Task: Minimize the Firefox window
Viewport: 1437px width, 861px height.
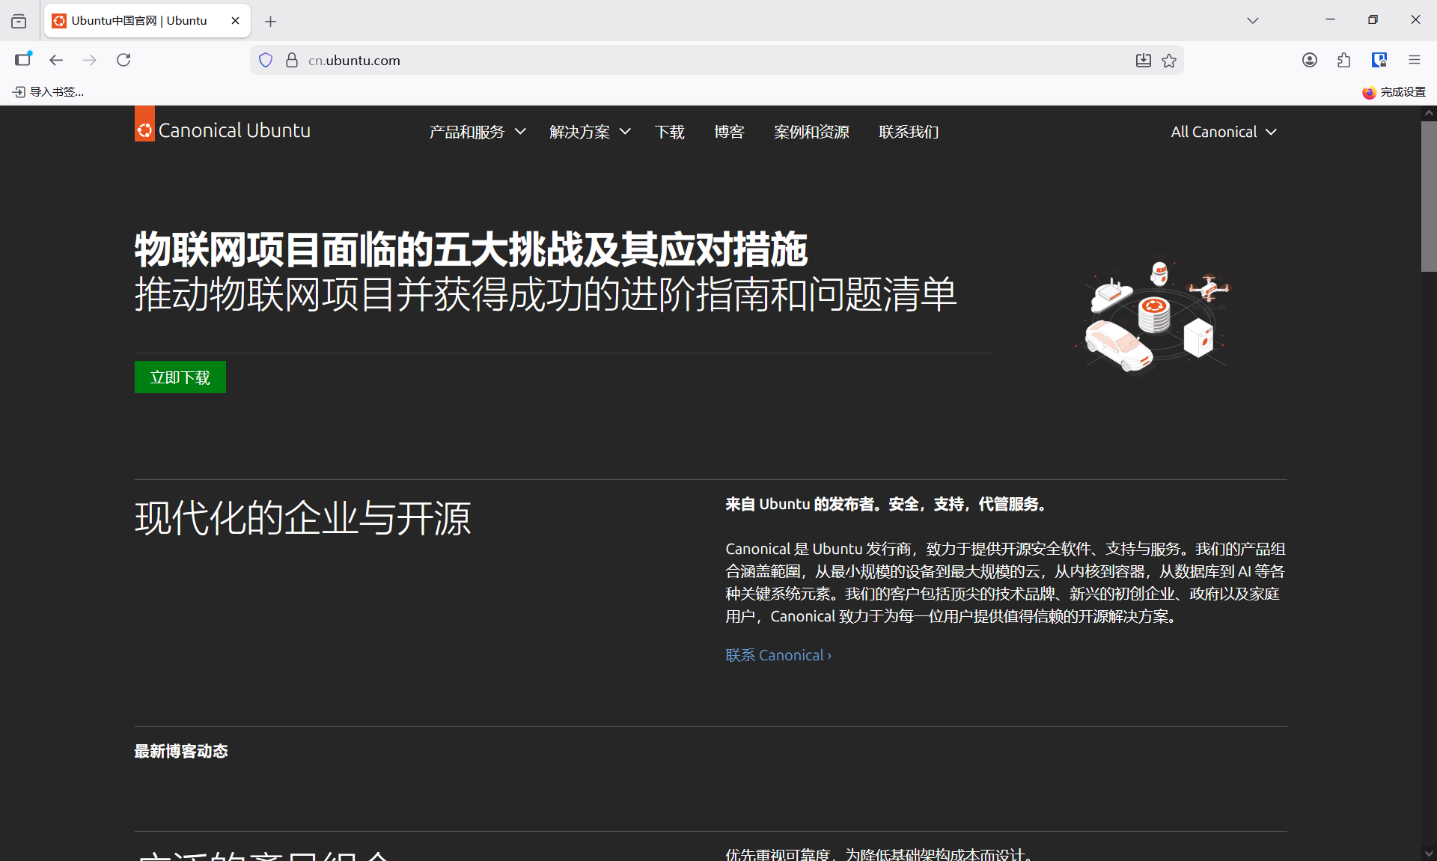Action: coord(1330,20)
